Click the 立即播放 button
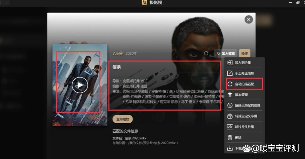The height and width of the screenshot is (159, 305). (122, 119)
